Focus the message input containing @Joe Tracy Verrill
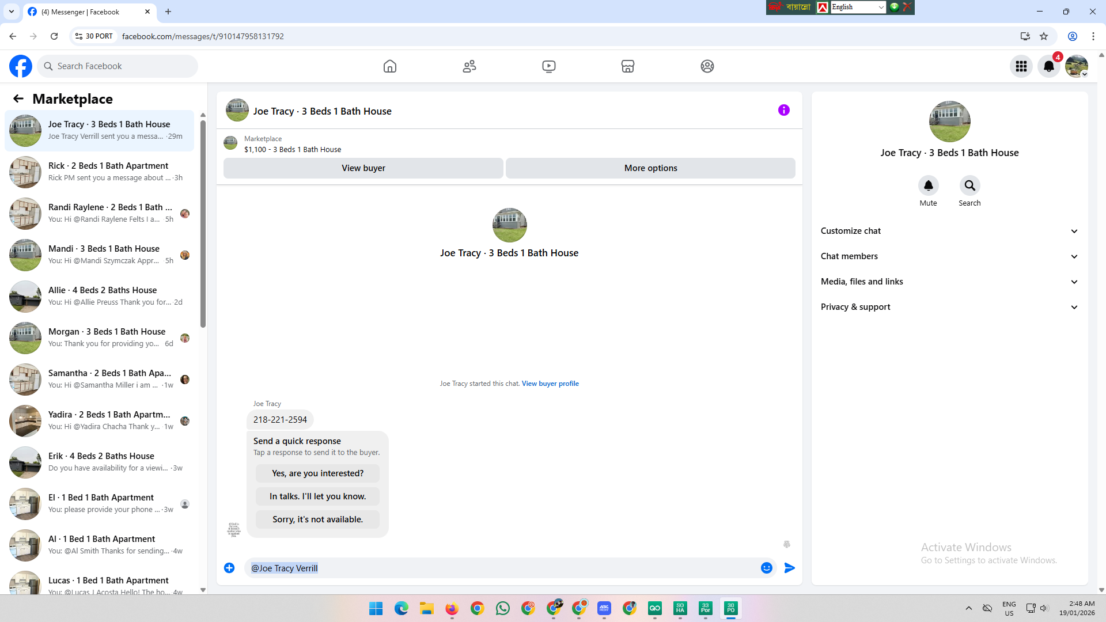 click(x=501, y=568)
